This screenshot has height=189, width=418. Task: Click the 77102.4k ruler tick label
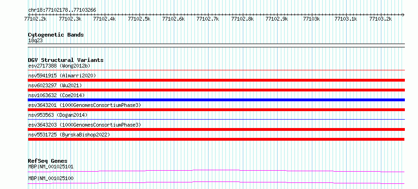pos(104,19)
